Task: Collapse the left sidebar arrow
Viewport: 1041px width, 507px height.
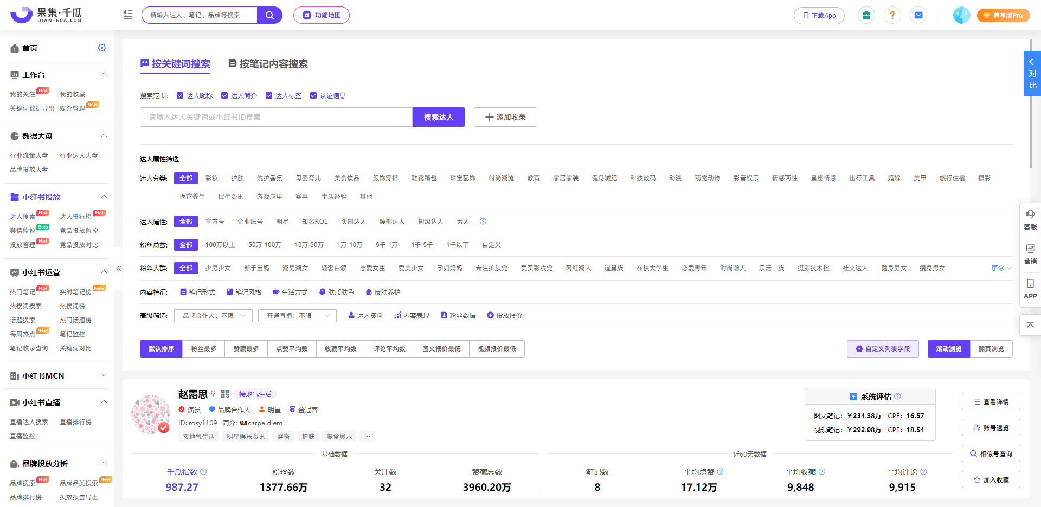Action: [x=118, y=268]
